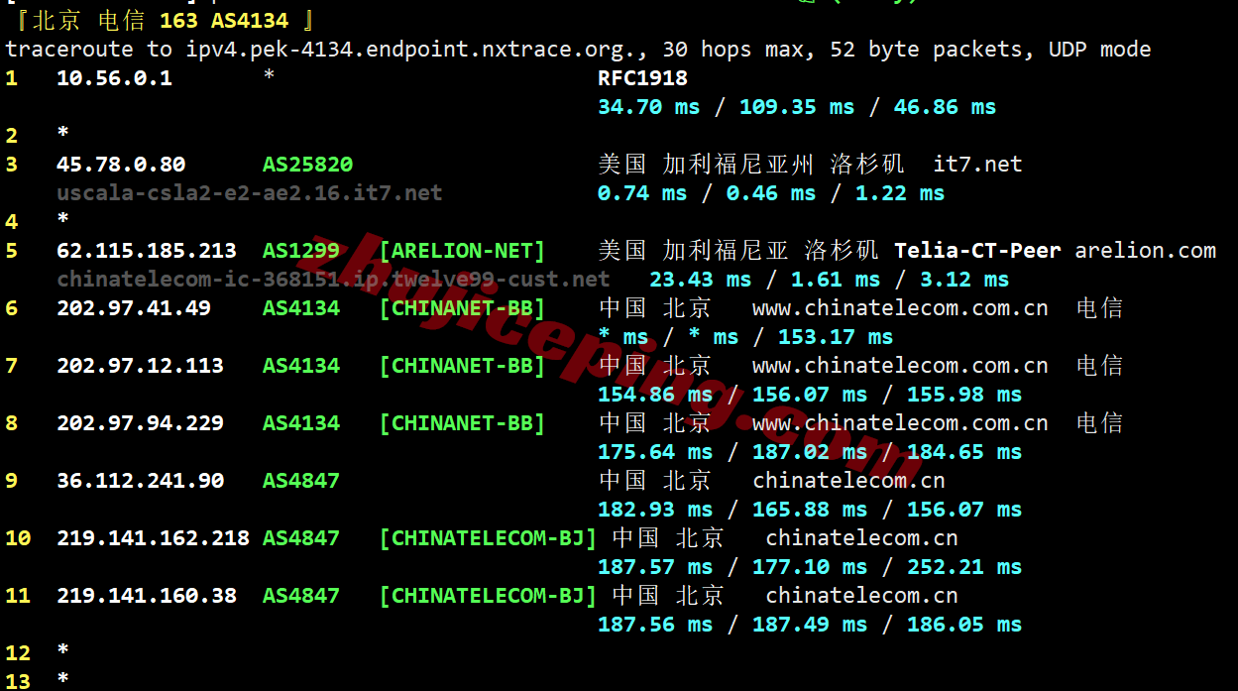Viewport: 1238px width, 691px height.
Task: Click the 北京 电信 163 AS4134 title
Action: 167,20
